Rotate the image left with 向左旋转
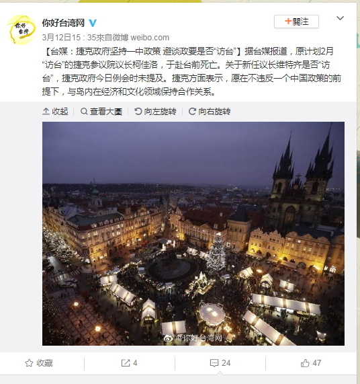The image size is (360, 384). tap(155, 112)
